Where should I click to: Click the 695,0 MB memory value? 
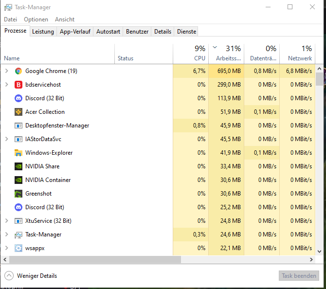(229, 71)
